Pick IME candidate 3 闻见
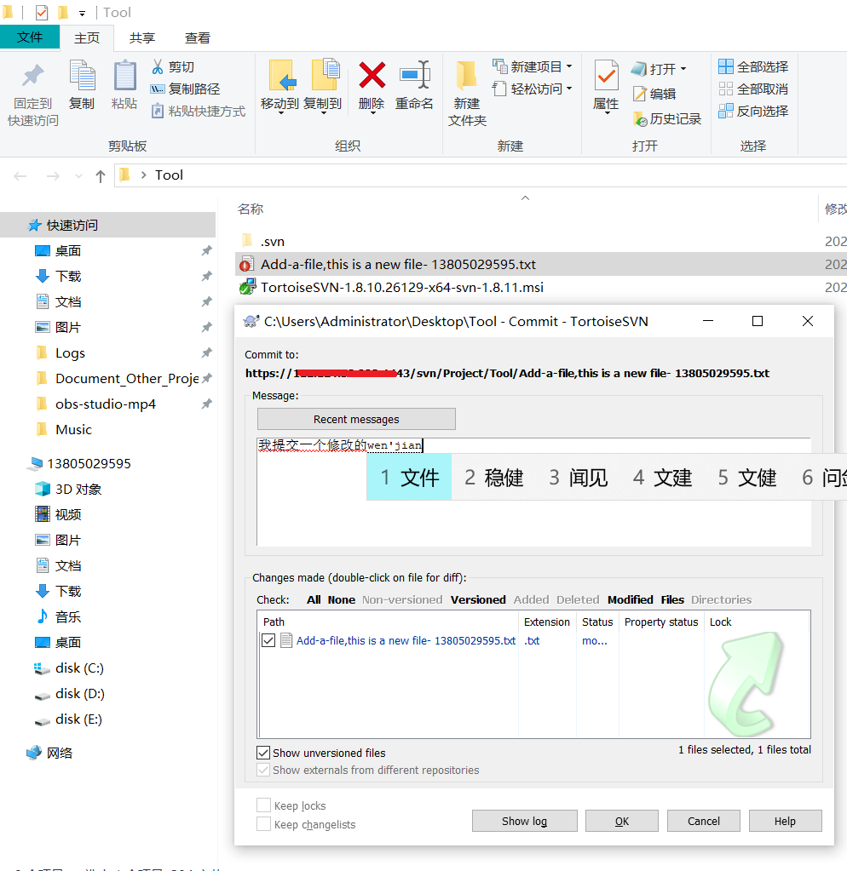 (x=579, y=477)
